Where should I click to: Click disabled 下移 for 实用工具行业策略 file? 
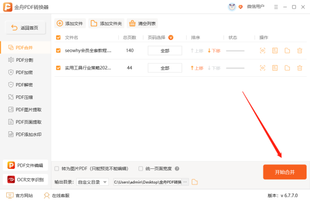coord(214,68)
